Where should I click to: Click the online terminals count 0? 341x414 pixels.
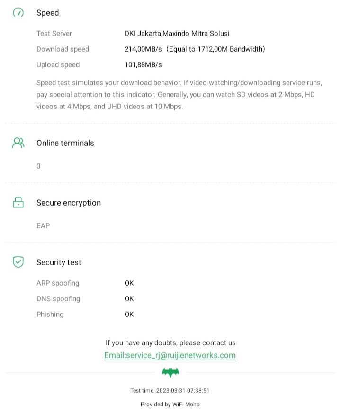[x=38, y=166]
